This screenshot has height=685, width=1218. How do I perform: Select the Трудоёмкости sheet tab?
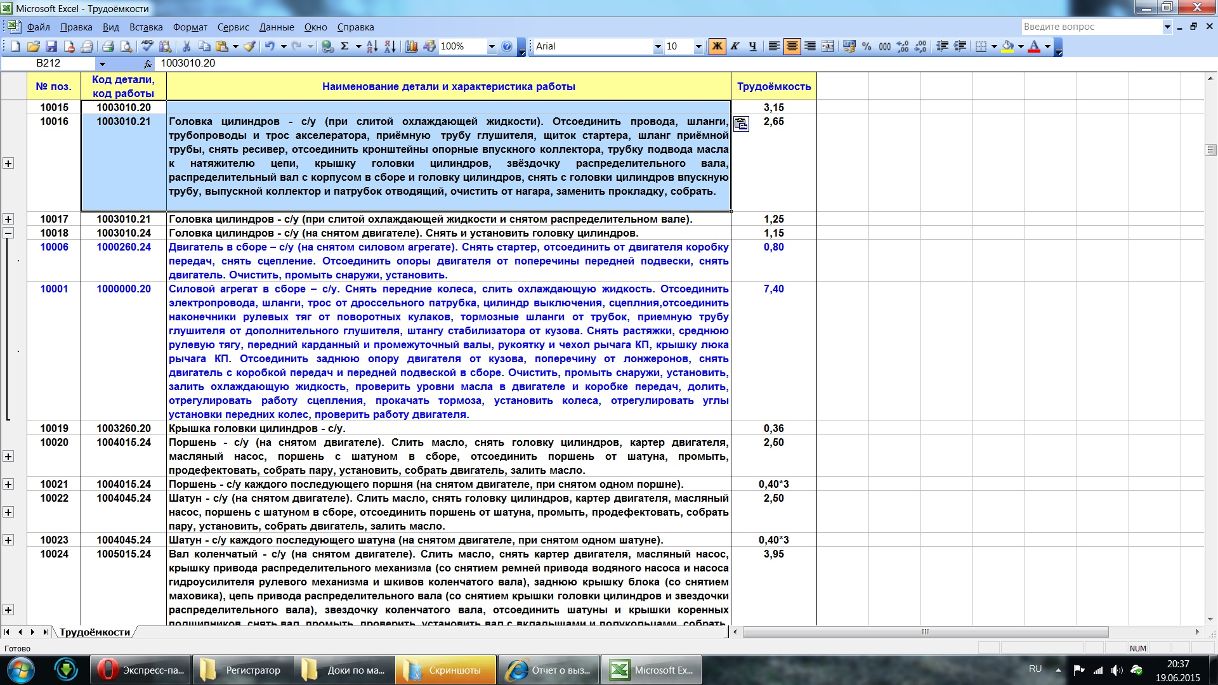click(x=95, y=632)
